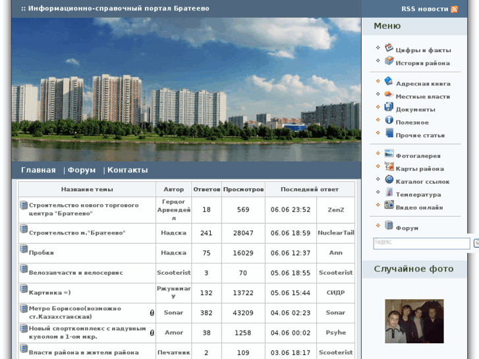Viewport: 479px width, 359px height.
Task: Open RSS новости link
Action: 424,9
